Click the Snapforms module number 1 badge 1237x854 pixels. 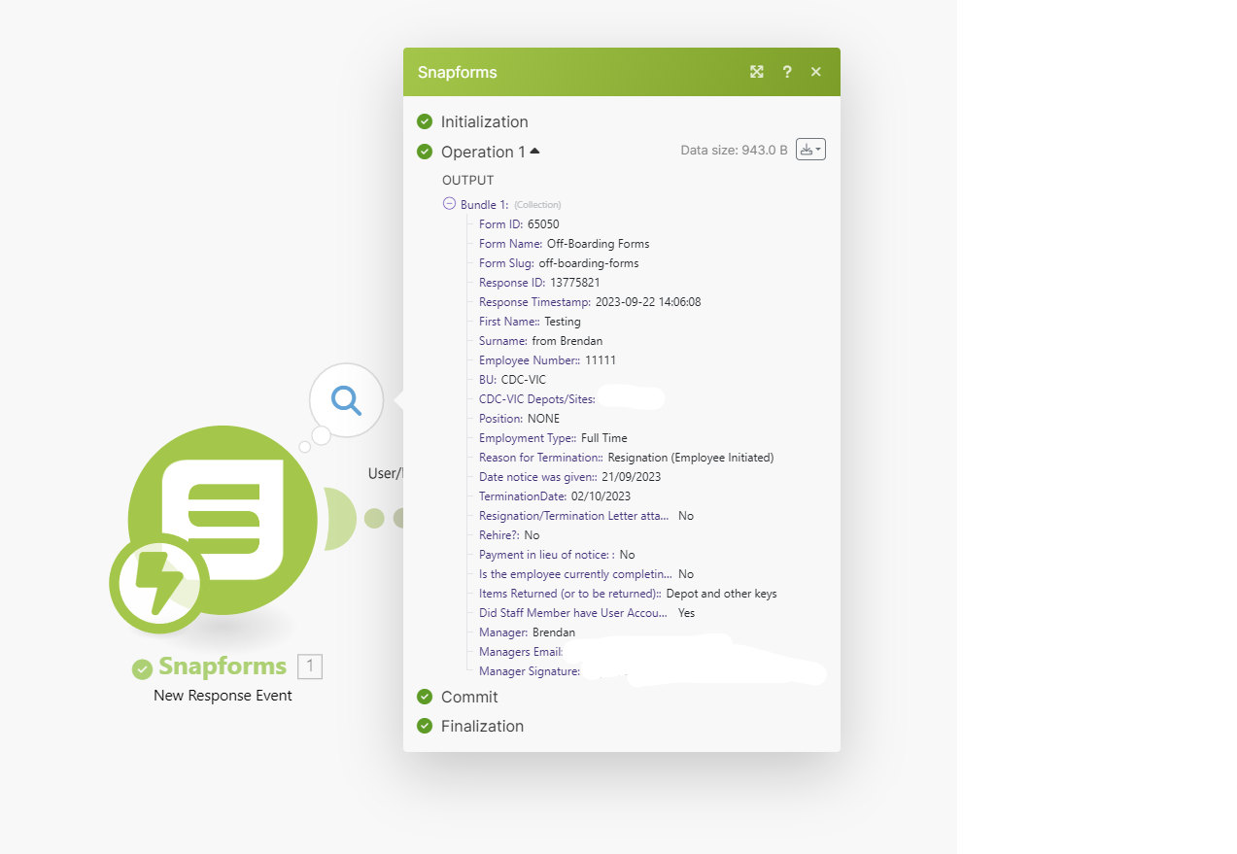[310, 666]
